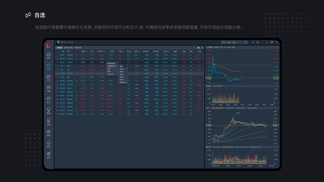Switch to the 自选股分组 tab
The height and width of the screenshot is (182, 324).
[68, 48]
